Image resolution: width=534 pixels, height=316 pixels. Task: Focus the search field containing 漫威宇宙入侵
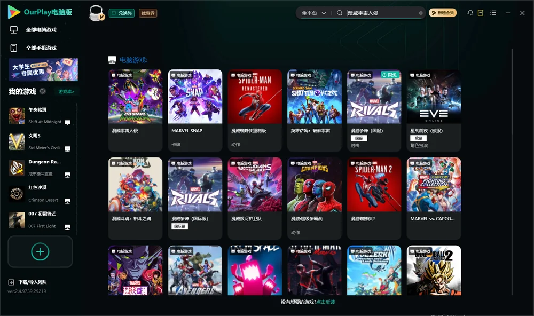pos(381,13)
